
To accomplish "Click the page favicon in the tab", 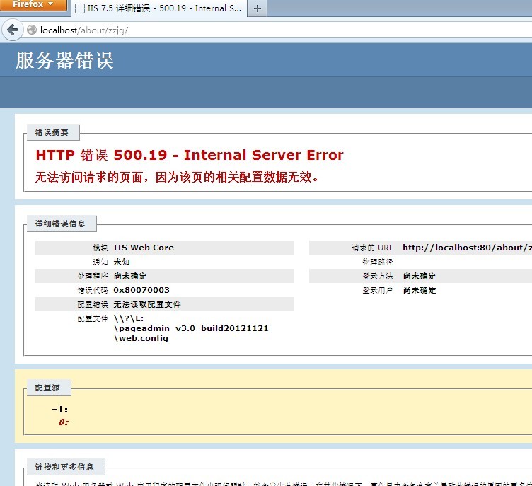I will point(80,9).
